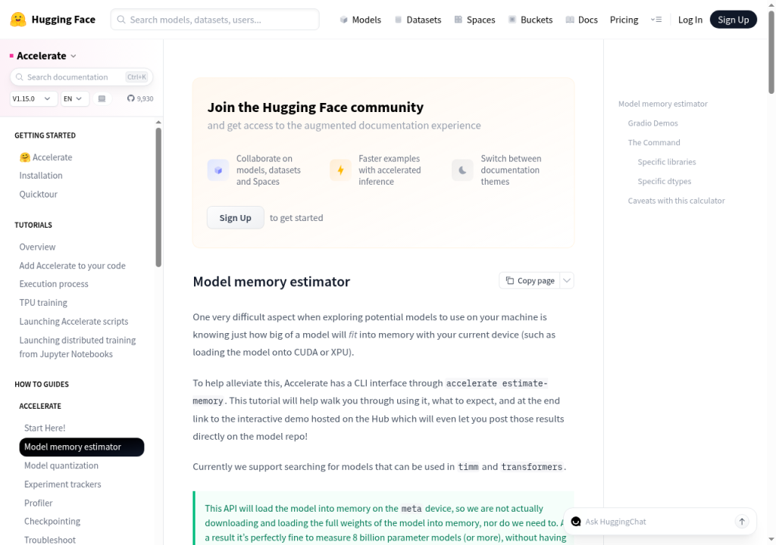Click the sidebar navigation scrollbar
Image resolution: width=776 pixels, height=545 pixels.
click(x=158, y=198)
